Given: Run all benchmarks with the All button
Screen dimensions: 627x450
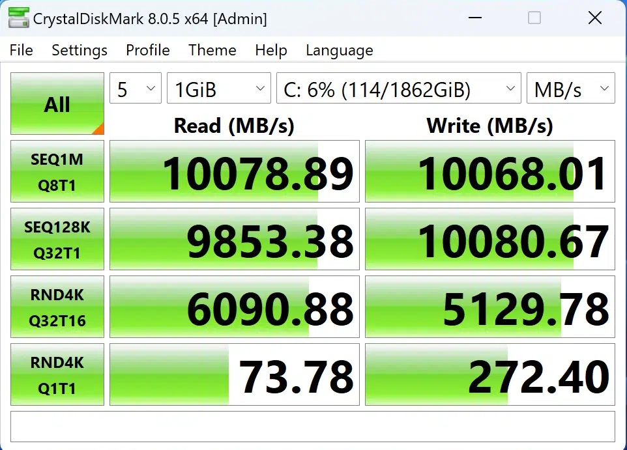Looking at the screenshot, I should click(x=57, y=104).
